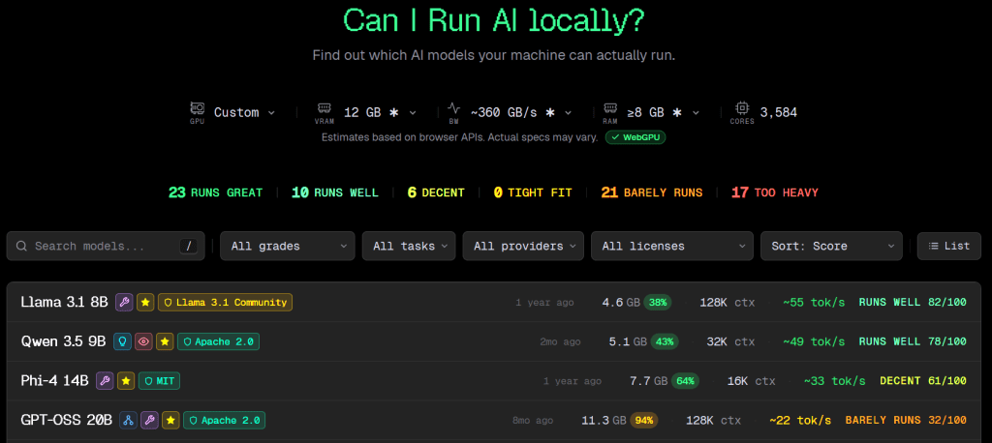Select the 21 Barely Runs filter tab

(651, 192)
